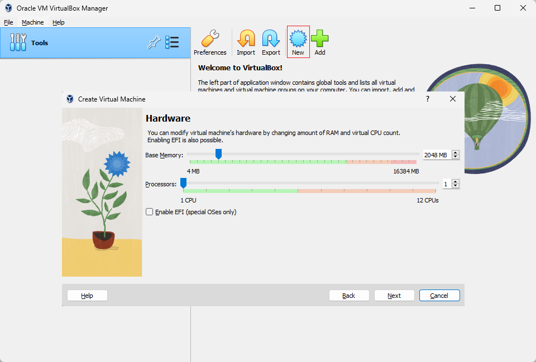536x362 pixels.
Task: Open the Machine menu
Action: (x=33, y=22)
